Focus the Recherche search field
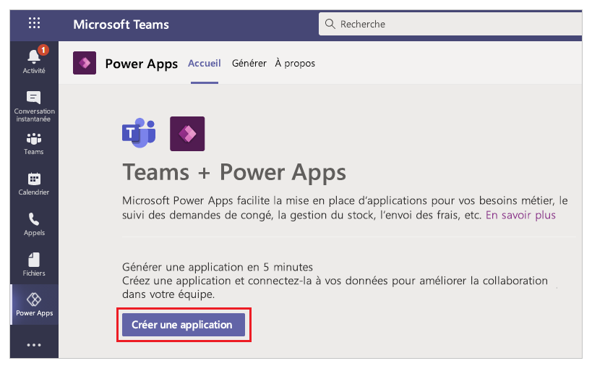 pos(450,24)
